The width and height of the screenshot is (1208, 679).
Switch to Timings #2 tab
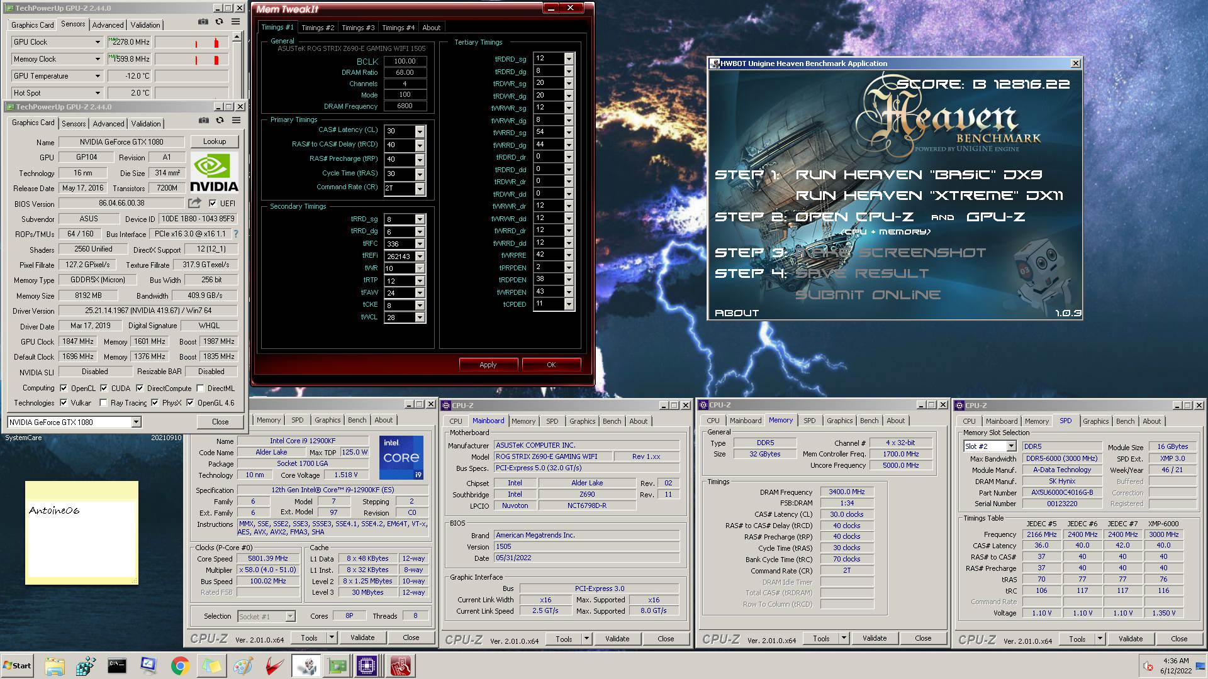tap(318, 28)
